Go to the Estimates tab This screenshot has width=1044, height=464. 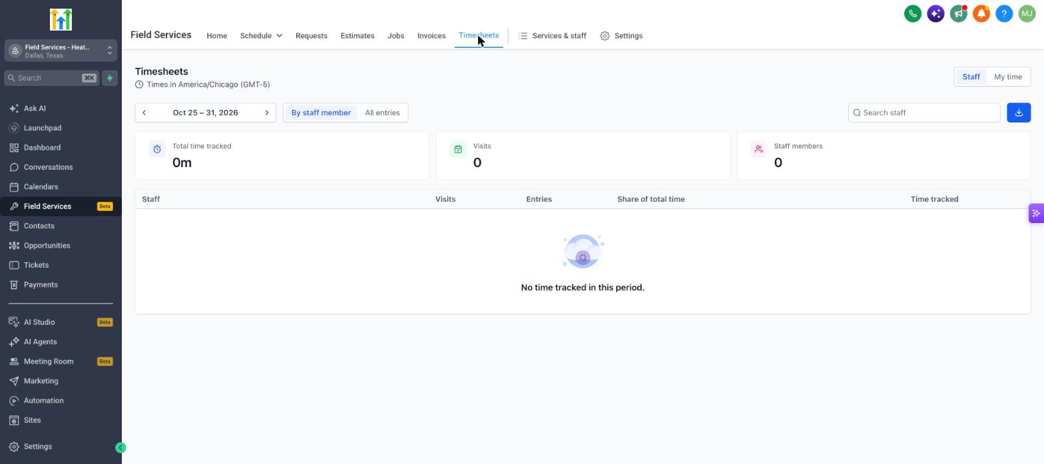(x=358, y=36)
